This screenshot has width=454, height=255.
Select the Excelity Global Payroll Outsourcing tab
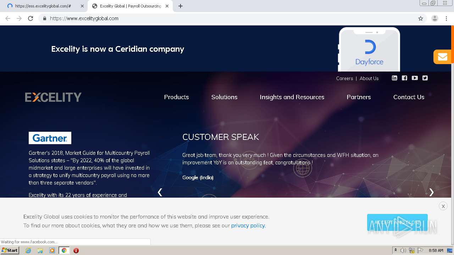[x=130, y=6]
